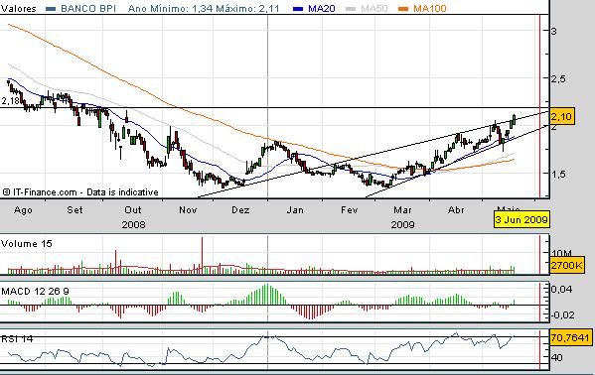Select the MA50 legend label
This screenshot has width=595, height=375.
click(x=373, y=8)
